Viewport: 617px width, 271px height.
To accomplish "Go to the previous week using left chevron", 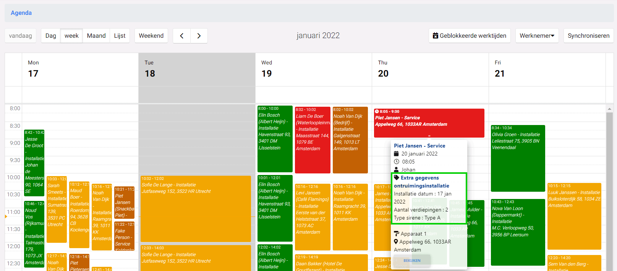I will click(x=182, y=36).
